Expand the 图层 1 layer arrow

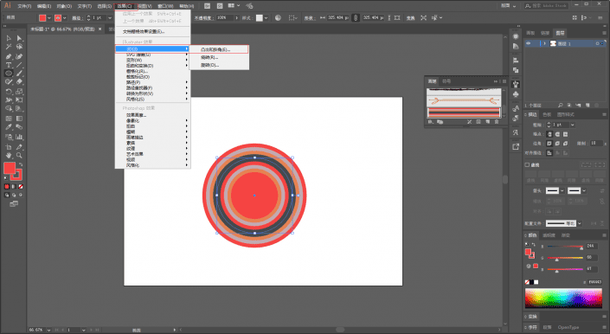pyautogui.click(x=544, y=43)
